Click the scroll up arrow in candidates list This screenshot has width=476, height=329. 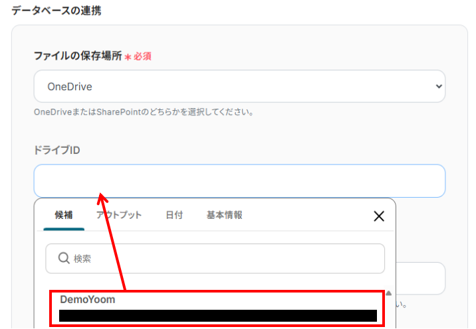[388, 293]
